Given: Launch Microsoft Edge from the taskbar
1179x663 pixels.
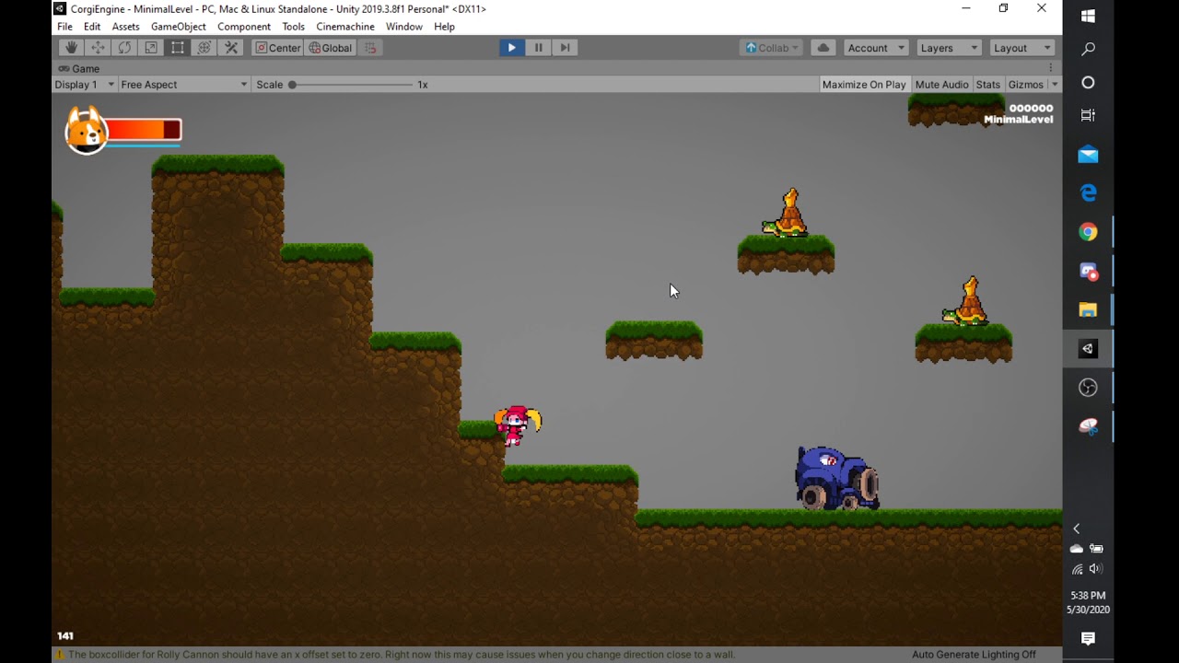Looking at the screenshot, I should click(1088, 192).
